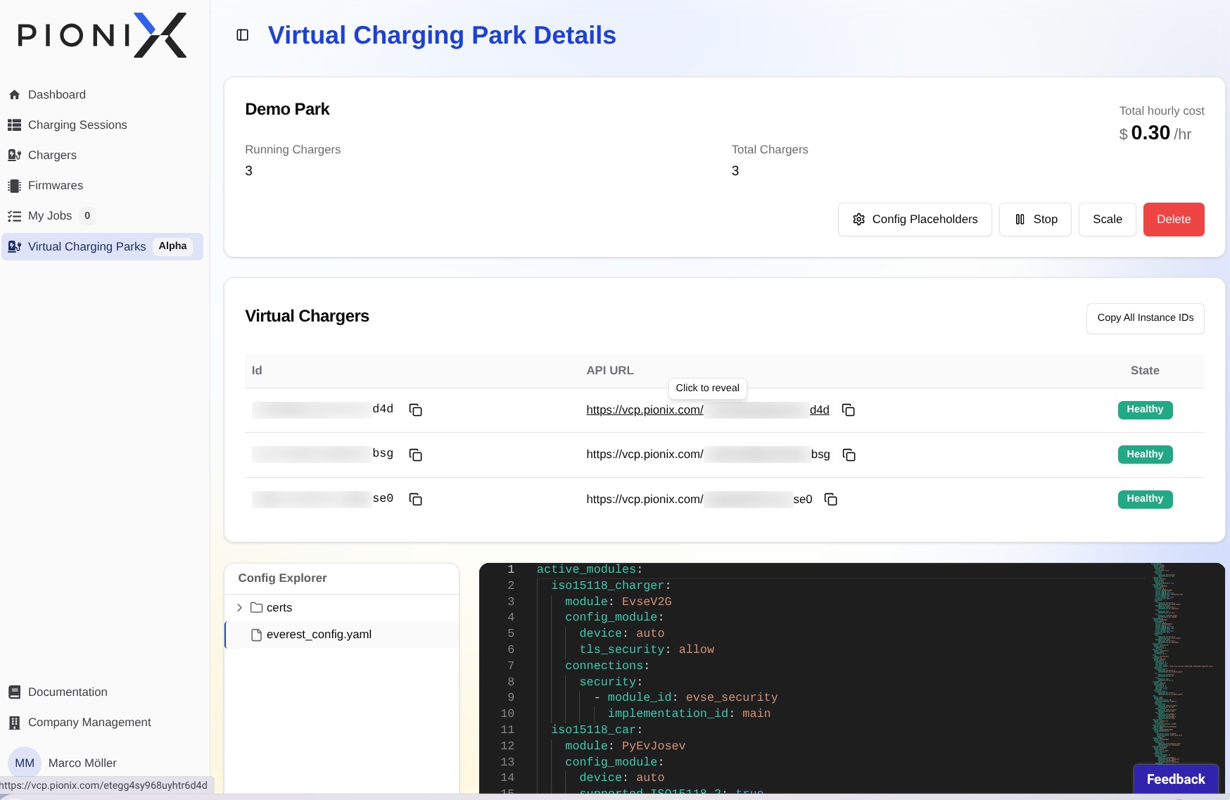This screenshot has width=1230, height=800.
Task: Click the Scale button
Action: (1108, 220)
